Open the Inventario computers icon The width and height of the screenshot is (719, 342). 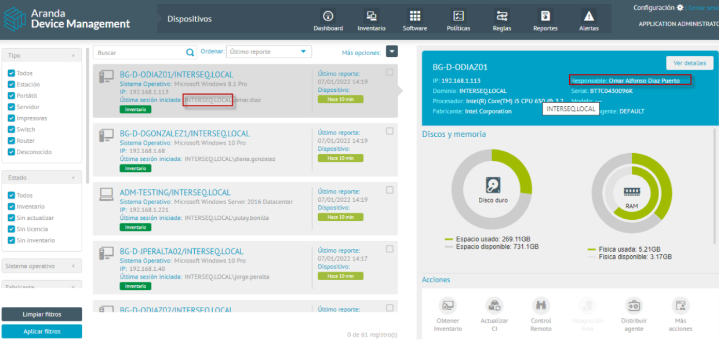pyautogui.click(x=371, y=15)
